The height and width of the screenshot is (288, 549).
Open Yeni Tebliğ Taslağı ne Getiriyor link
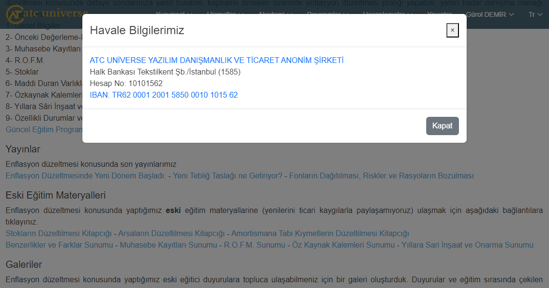point(228,175)
